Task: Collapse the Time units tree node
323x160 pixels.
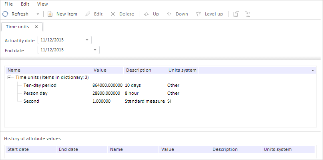Action: coord(10,77)
